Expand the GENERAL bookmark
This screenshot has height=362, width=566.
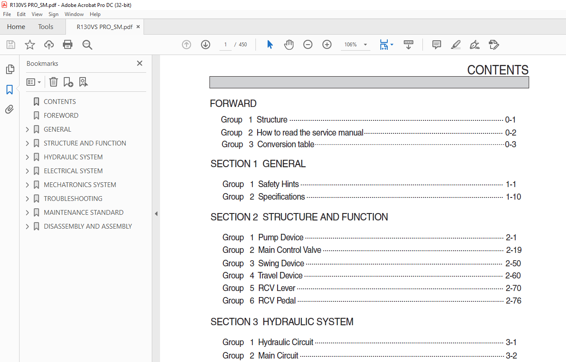[x=27, y=129]
